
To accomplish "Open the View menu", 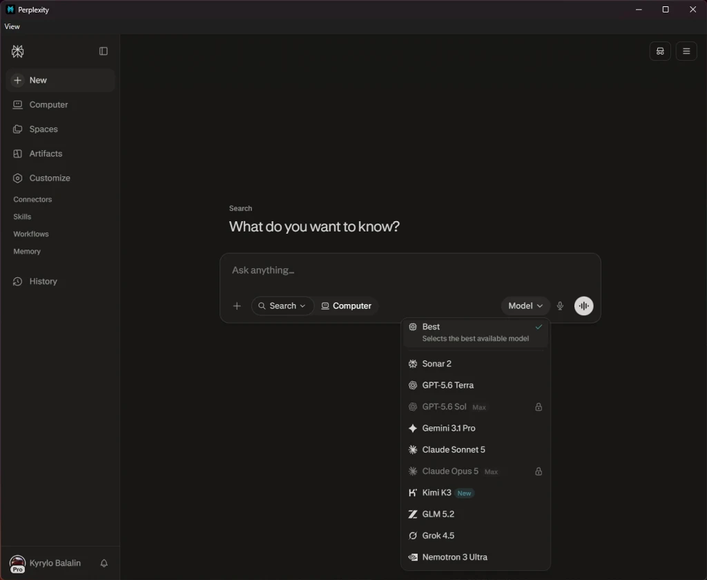I will point(12,27).
